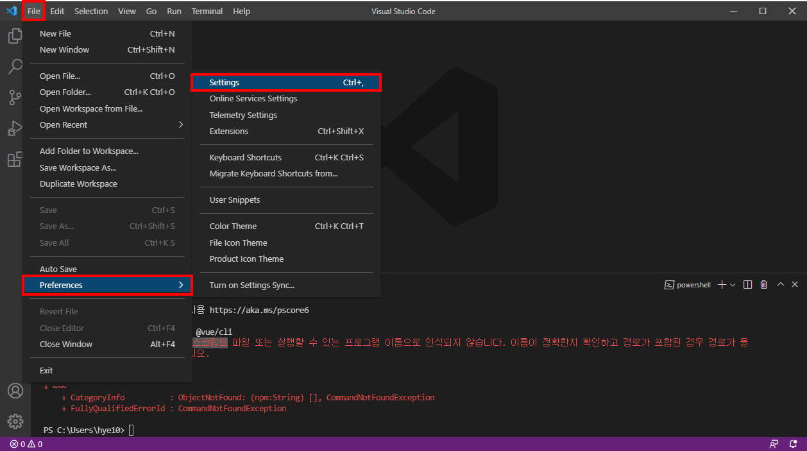Open the https://aka.ms/pscore6 link

point(259,310)
